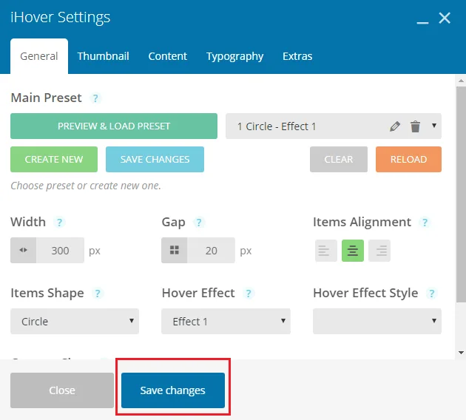Click the orange RELOAD button
The height and width of the screenshot is (420, 466).
click(408, 159)
